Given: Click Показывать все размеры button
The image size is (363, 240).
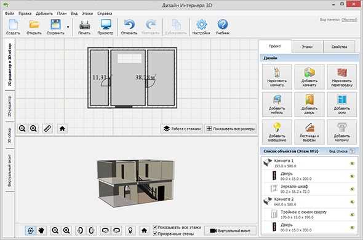Looking at the screenshot, I should tap(231, 129).
